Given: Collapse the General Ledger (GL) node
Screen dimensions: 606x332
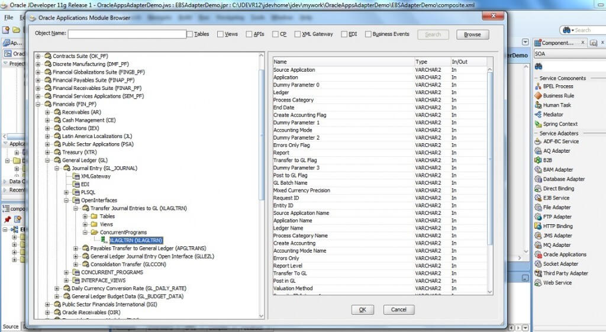Looking at the screenshot, I should pyautogui.click(x=48, y=160).
